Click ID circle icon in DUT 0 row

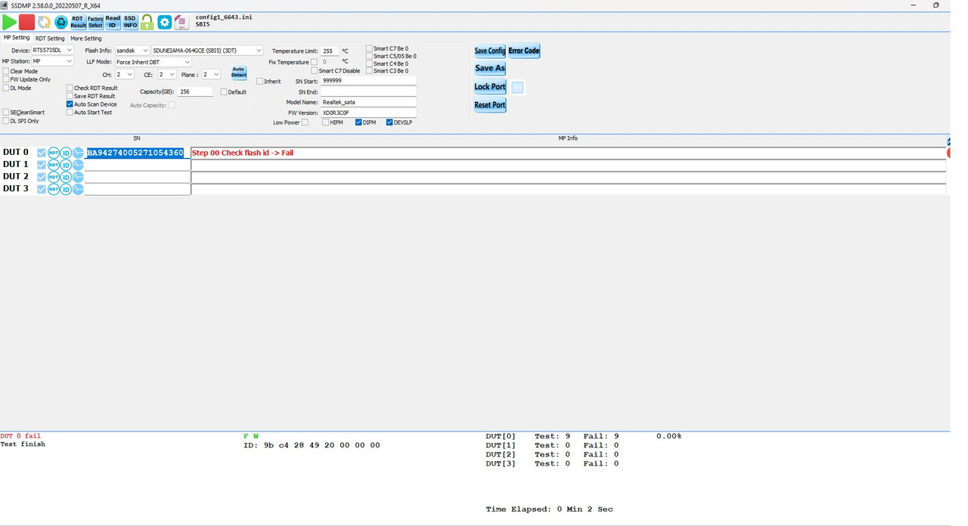(x=66, y=153)
